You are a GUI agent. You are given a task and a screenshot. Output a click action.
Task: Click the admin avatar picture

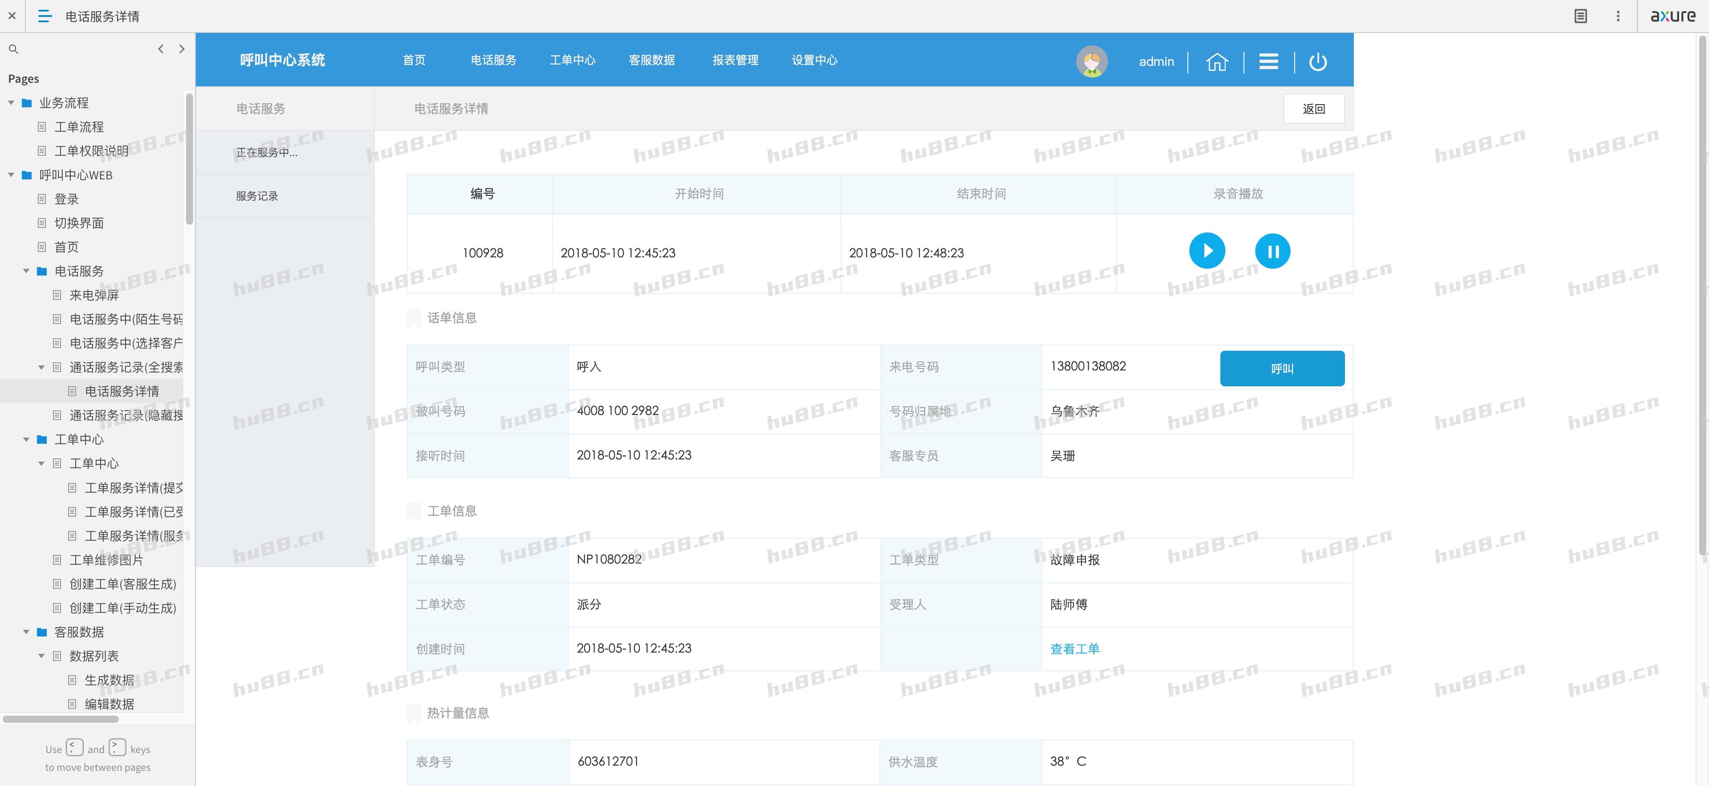coord(1091,62)
